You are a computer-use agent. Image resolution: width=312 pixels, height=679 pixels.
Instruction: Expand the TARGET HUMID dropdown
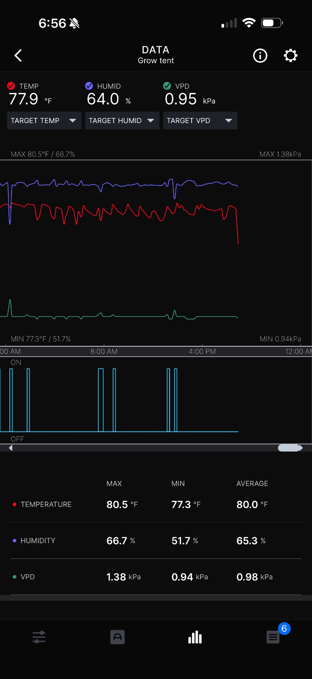122,121
